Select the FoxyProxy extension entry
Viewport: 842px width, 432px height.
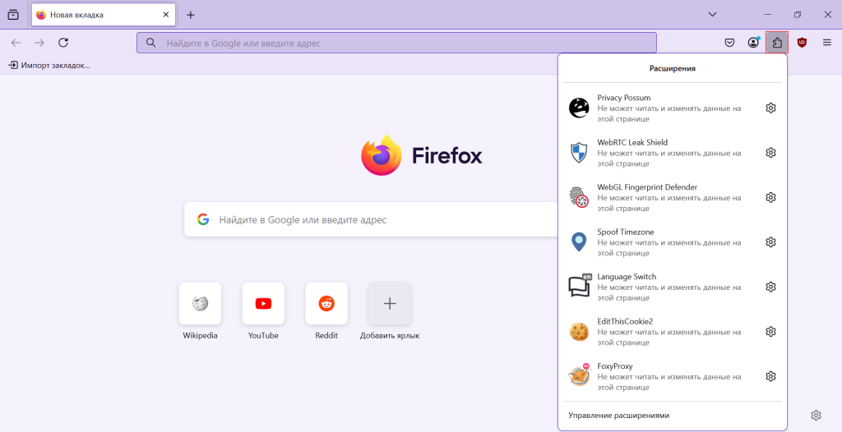(662, 376)
